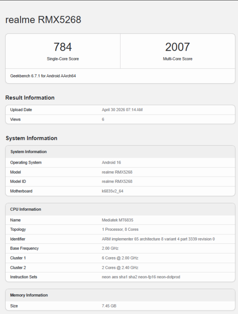Click the 'Cluster 1' row label
The width and height of the screenshot is (238, 314).
(x=18, y=258)
